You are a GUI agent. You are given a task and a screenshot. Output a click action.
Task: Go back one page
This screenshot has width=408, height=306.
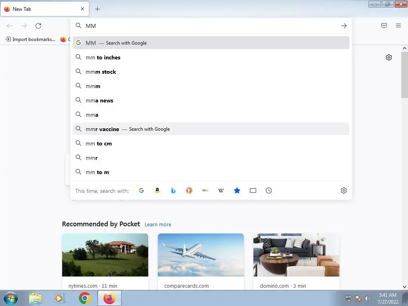pyautogui.click(x=10, y=26)
